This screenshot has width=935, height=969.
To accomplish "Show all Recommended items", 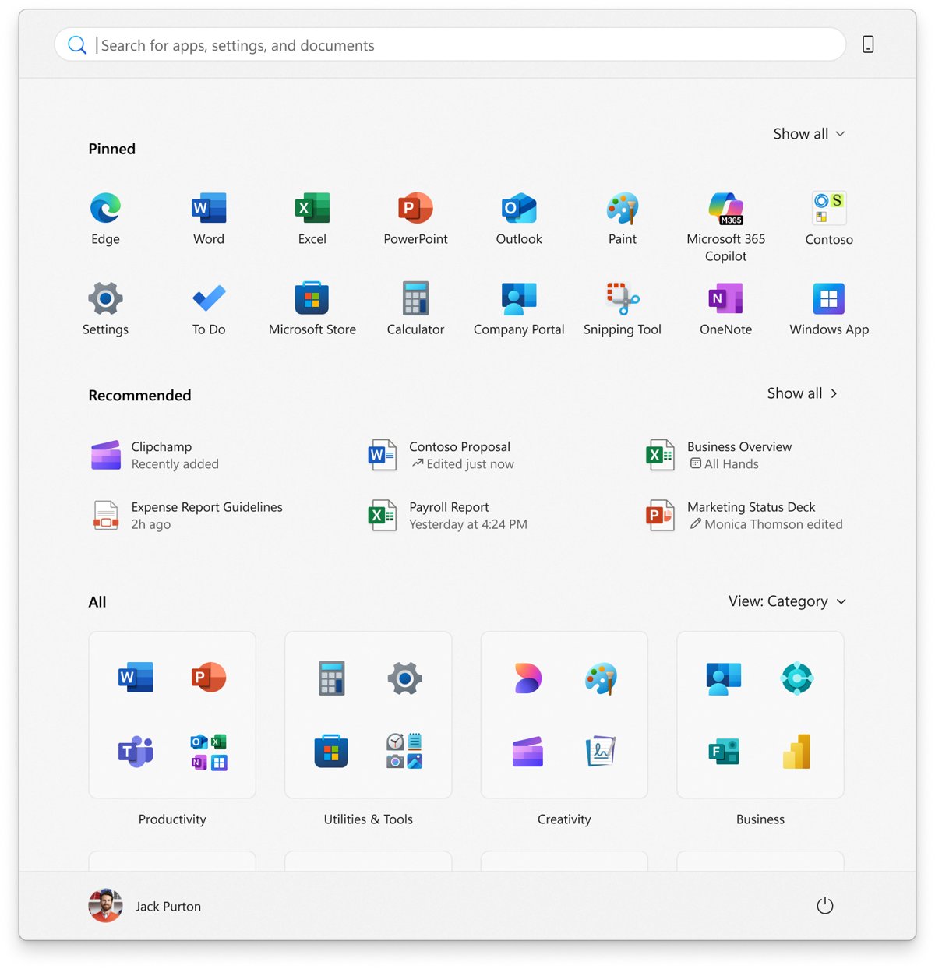I will 803,393.
